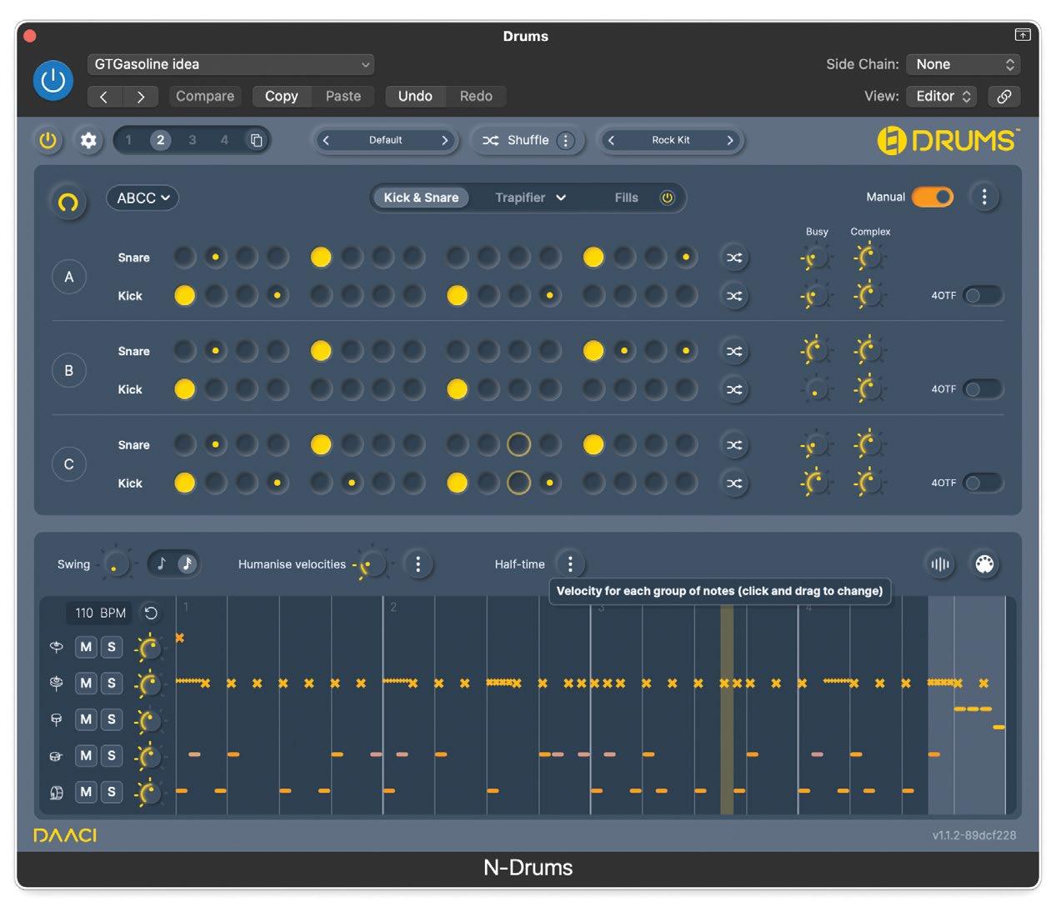Enable 4OTF for section B
The image size is (1056, 902).
pos(983,388)
